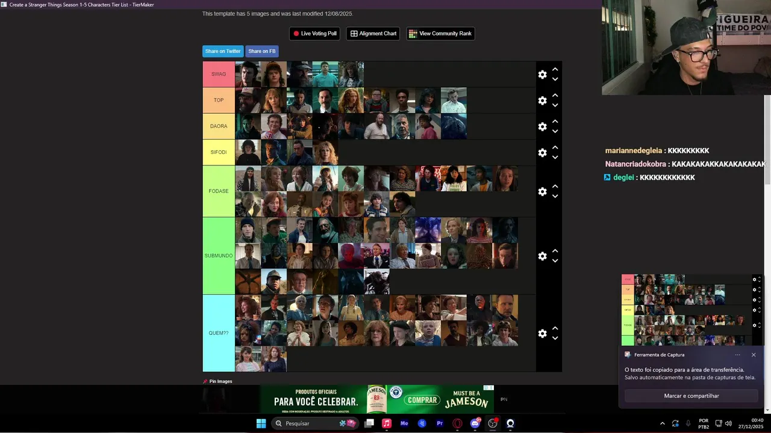
Task: Open Task View on taskbar
Action: pyautogui.click(x=369, y=423)
